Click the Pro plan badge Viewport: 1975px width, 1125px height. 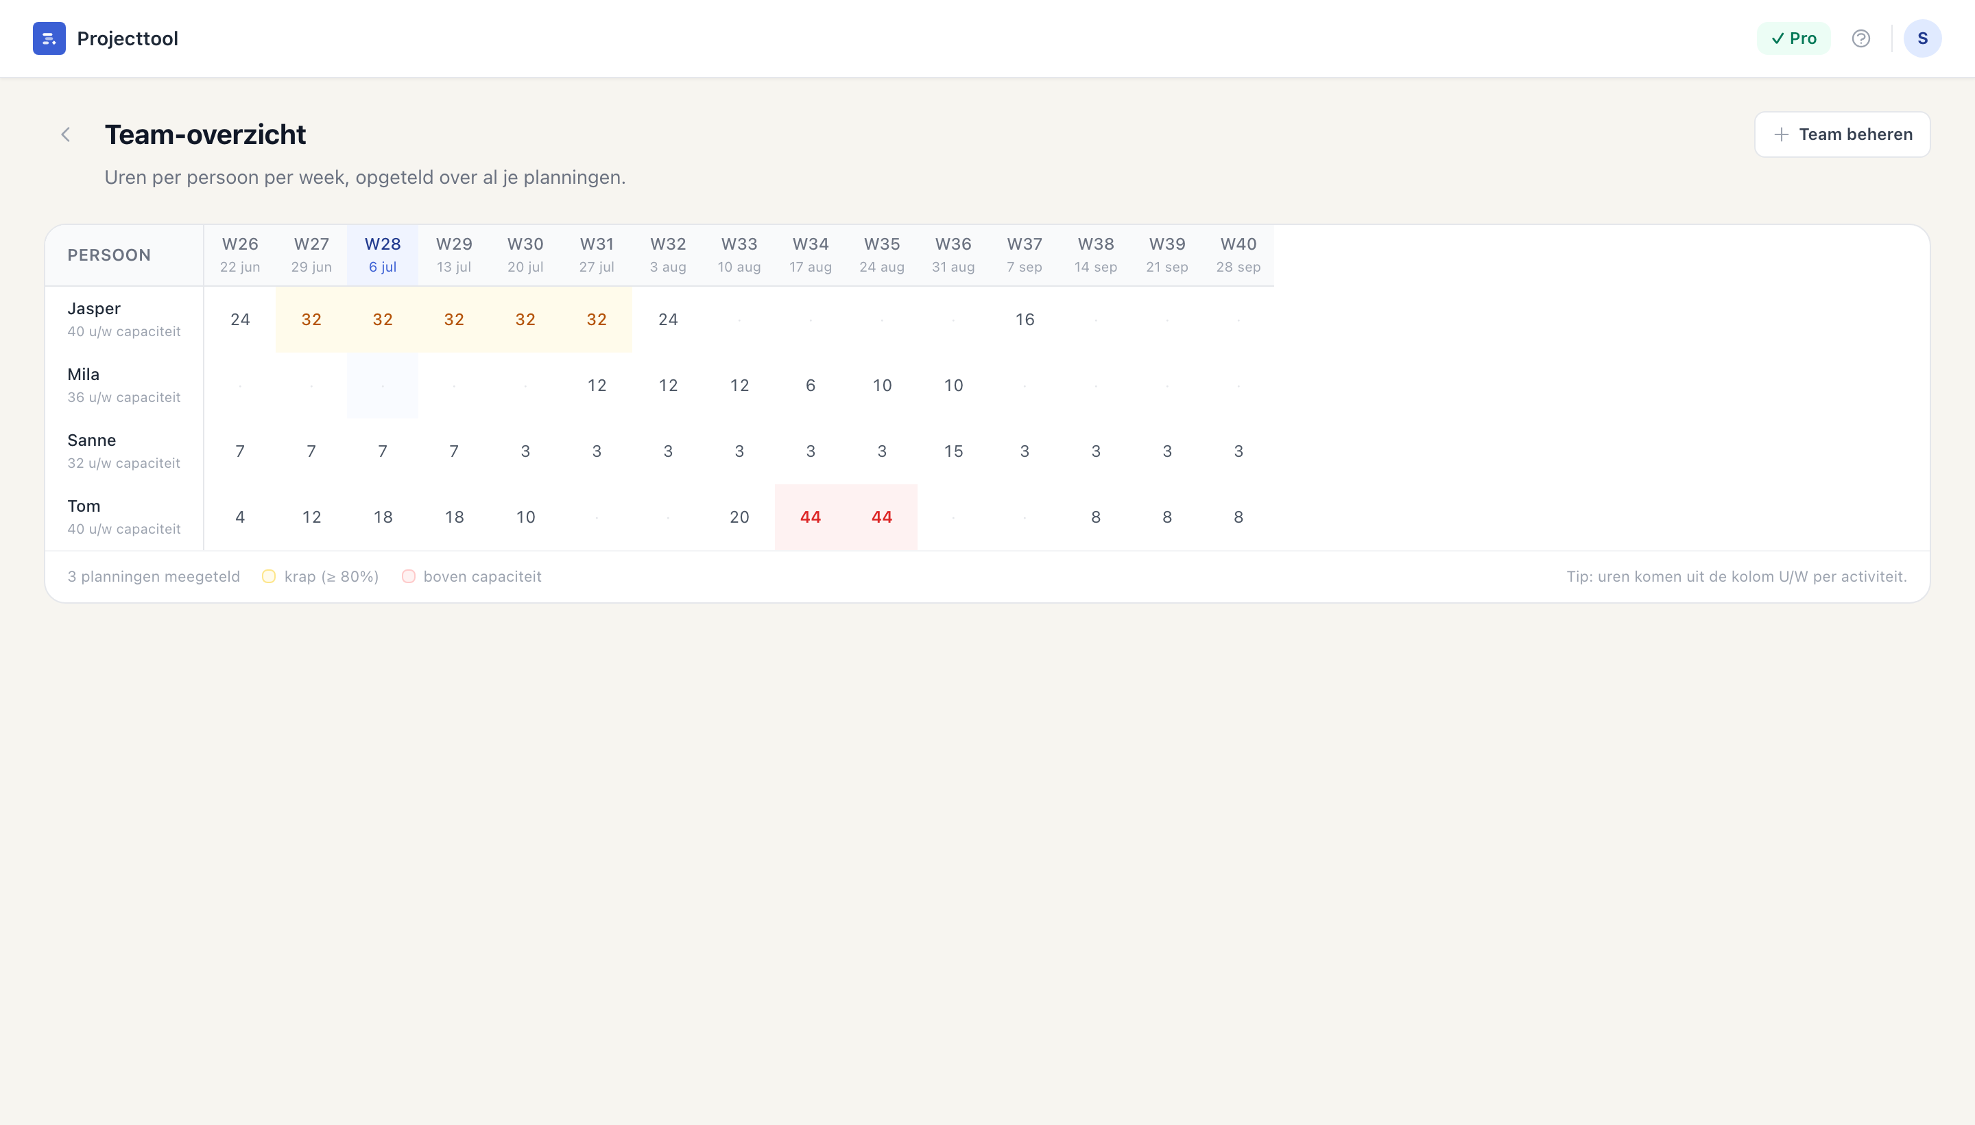pos(1793,38)
